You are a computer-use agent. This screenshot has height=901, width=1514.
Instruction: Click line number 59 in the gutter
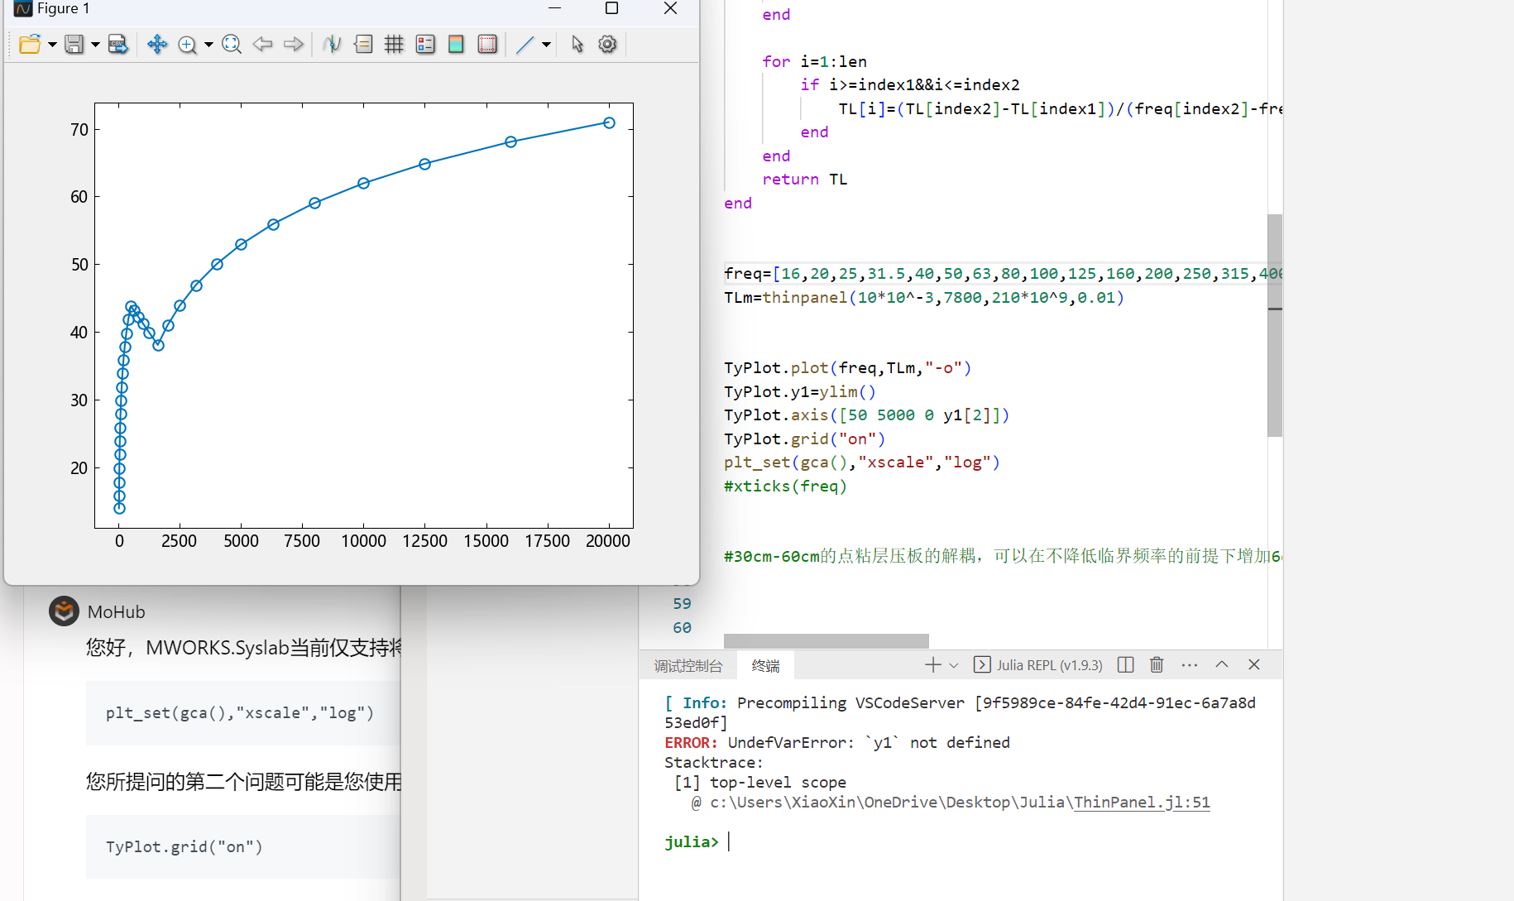pyautogui.click(x=682, y=604)
